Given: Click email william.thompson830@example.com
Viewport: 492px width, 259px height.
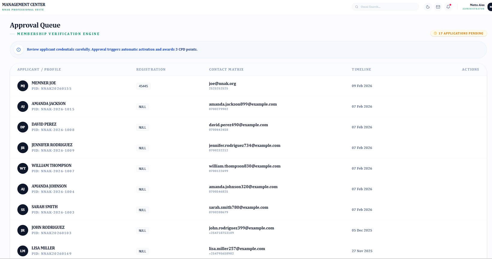Looking at the screenshot, I should [x=245, y=166].
